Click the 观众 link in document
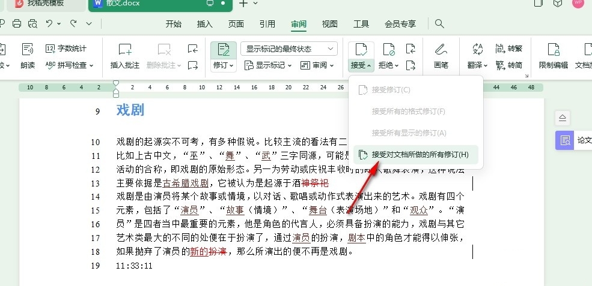 pyautogui.click(x=419, y=210)
